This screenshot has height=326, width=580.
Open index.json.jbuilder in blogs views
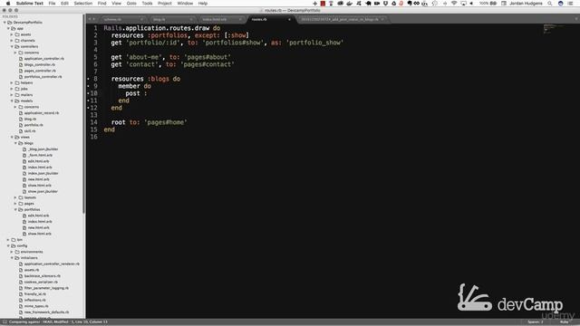(x=43, y=173)
